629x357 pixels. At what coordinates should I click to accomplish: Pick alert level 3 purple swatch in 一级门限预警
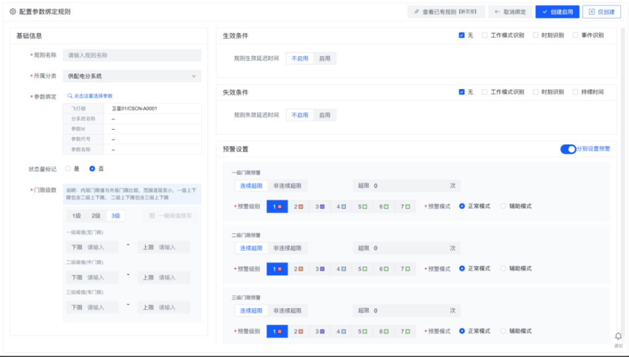pyautogui.click(x=319, y=206)
